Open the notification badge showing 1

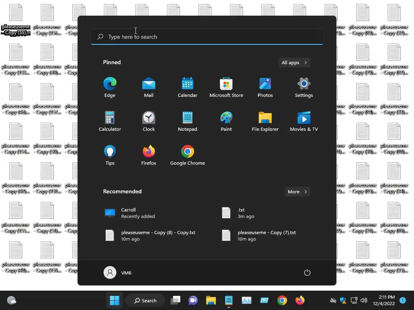[x=403, y=300]
